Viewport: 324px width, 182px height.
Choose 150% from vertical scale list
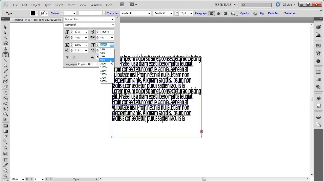click(107, 74)
